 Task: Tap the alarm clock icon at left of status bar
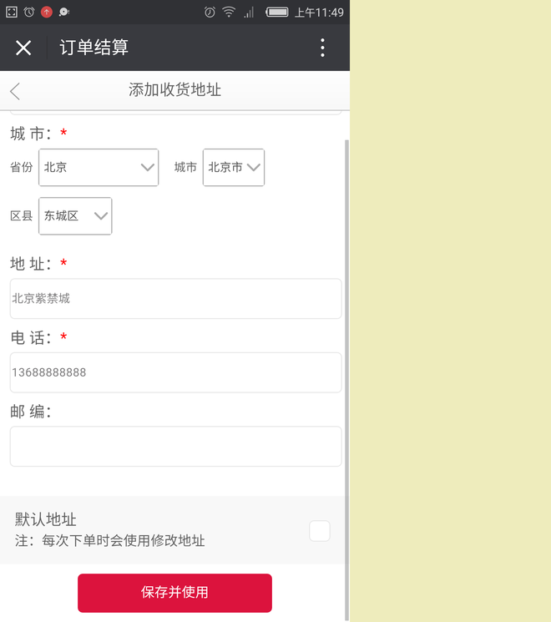click(29, 12)
